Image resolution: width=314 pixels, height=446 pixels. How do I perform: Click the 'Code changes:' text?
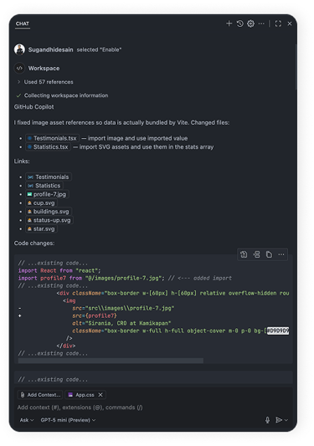pyautogui.click(x=34, y=244)
